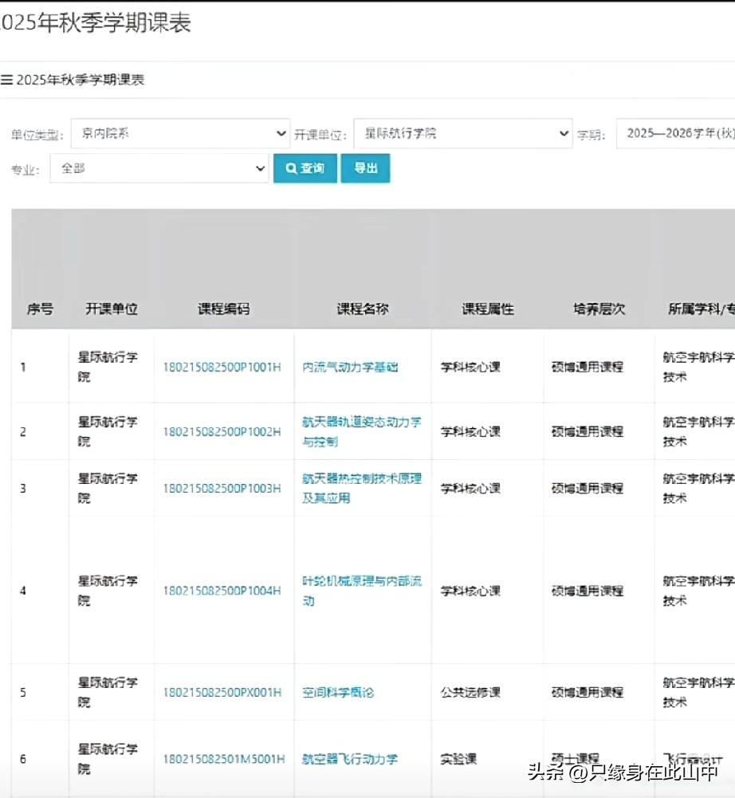Click the hamburger icon beside 2025年秋季学期课表
The height and width of the screenshot is (798, 735).
6,81
